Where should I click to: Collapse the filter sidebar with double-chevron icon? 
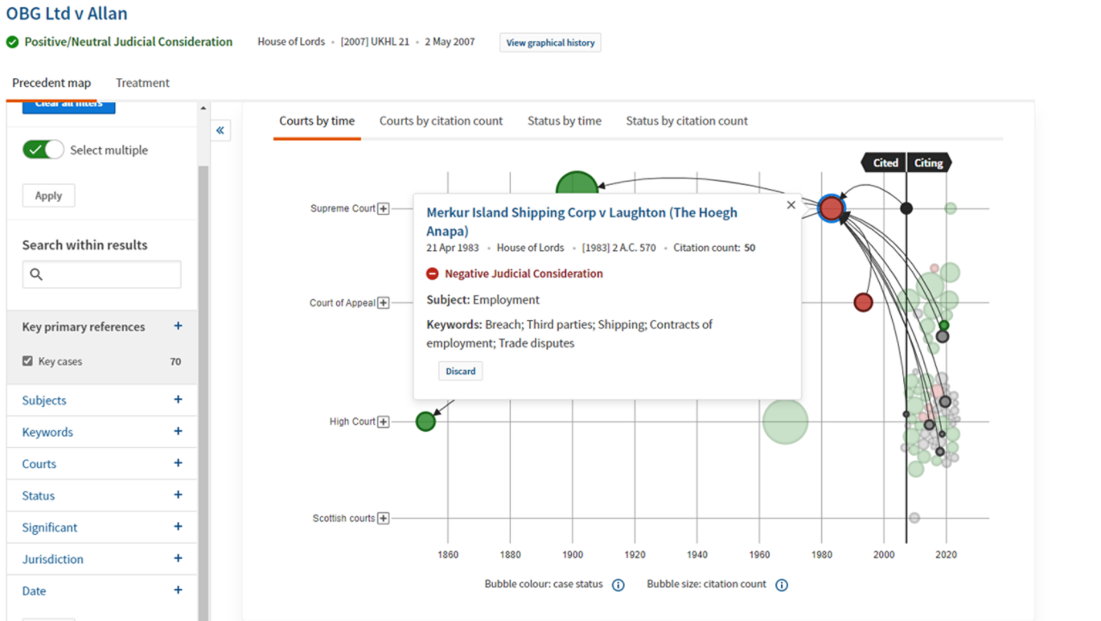click(220, 130)
